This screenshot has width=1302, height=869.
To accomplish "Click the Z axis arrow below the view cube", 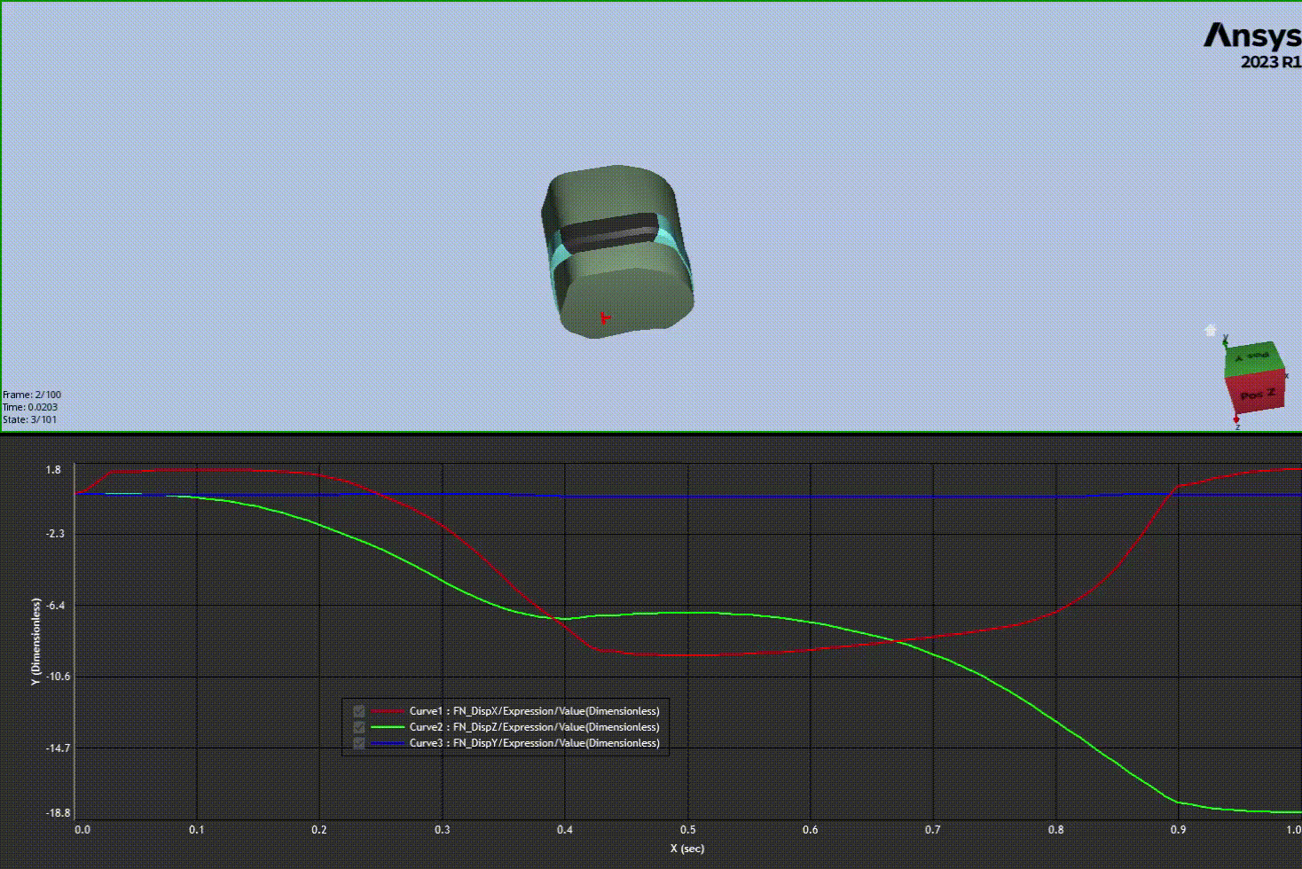I will [1236, 419].
